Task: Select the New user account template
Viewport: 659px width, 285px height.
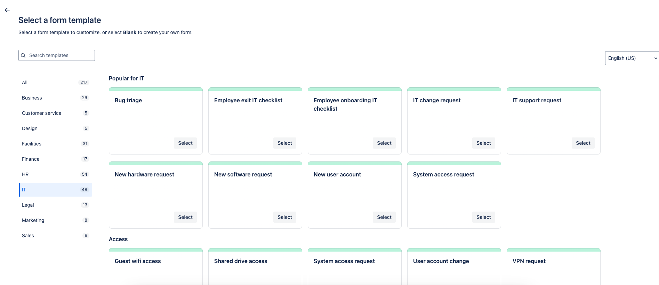Action: click(384, 217)
